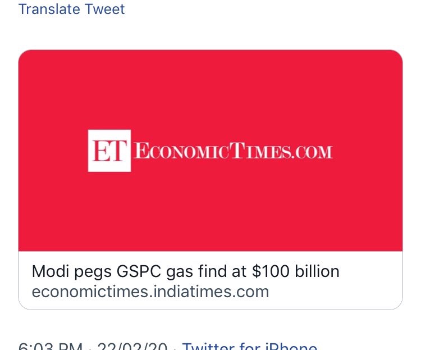Click the word Tweet in Translate link
421x350 pixels.
104,10
